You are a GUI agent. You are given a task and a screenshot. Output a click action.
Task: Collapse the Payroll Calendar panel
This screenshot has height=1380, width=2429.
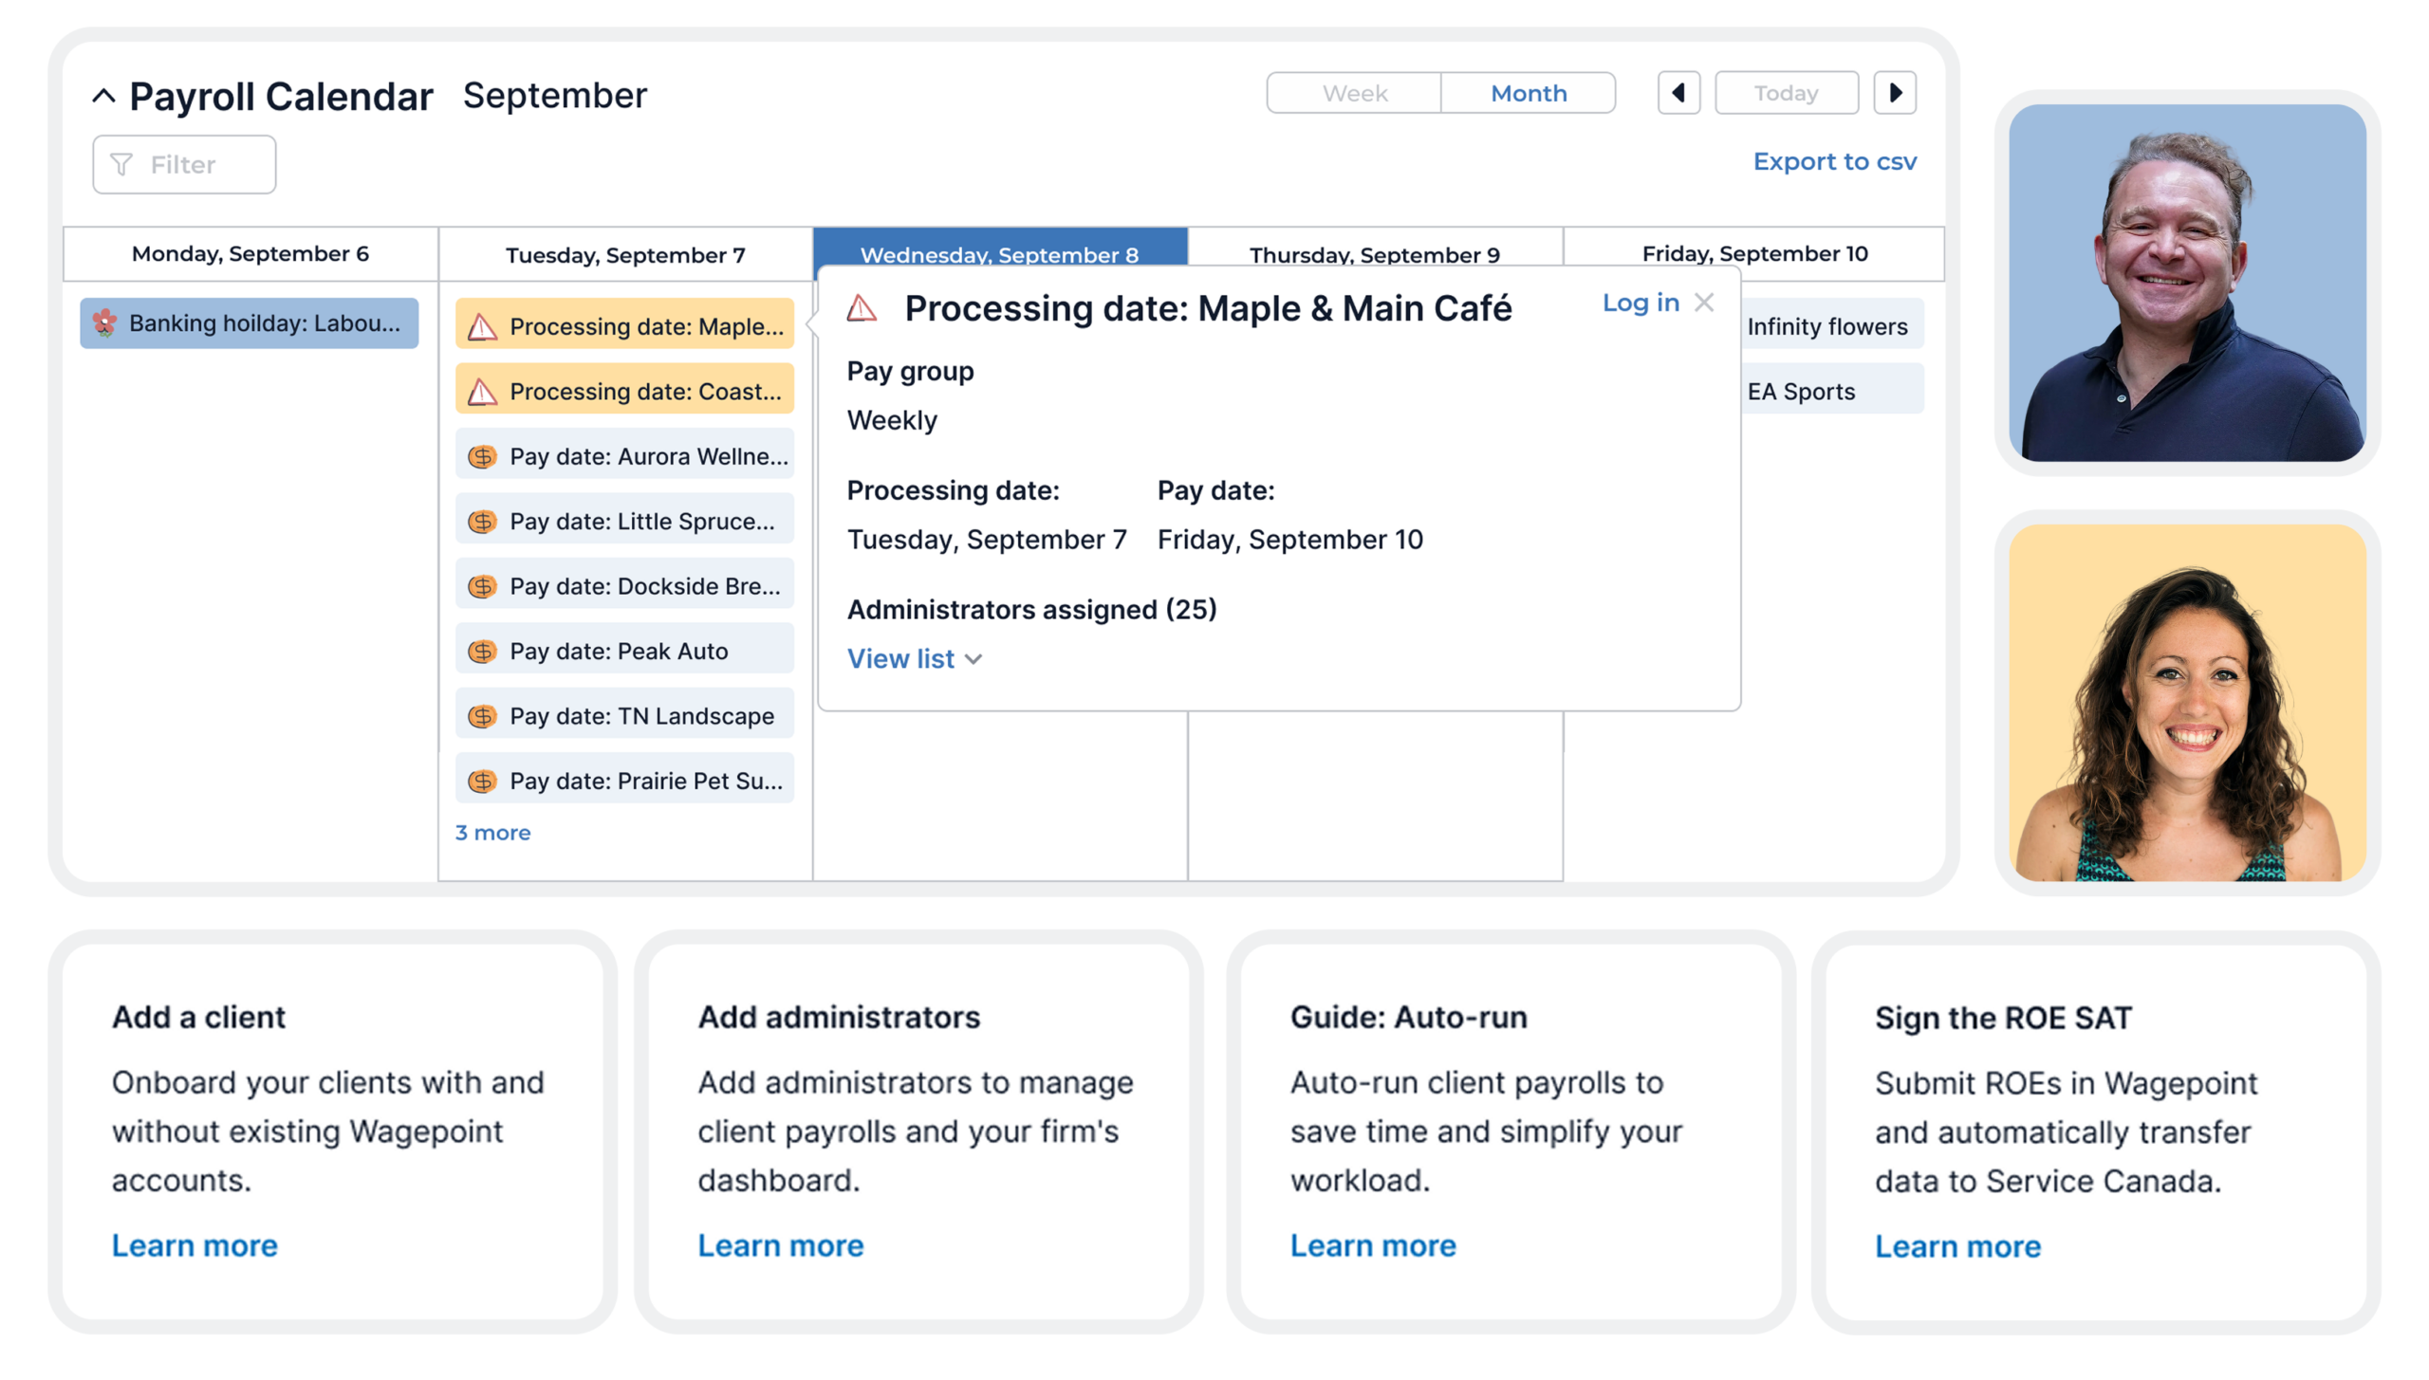[x=102, y=95]
